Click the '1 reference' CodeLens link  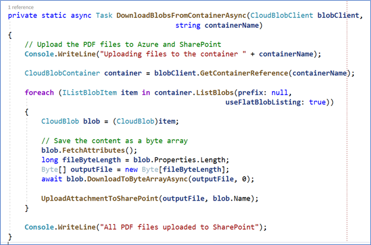point(21,7)
